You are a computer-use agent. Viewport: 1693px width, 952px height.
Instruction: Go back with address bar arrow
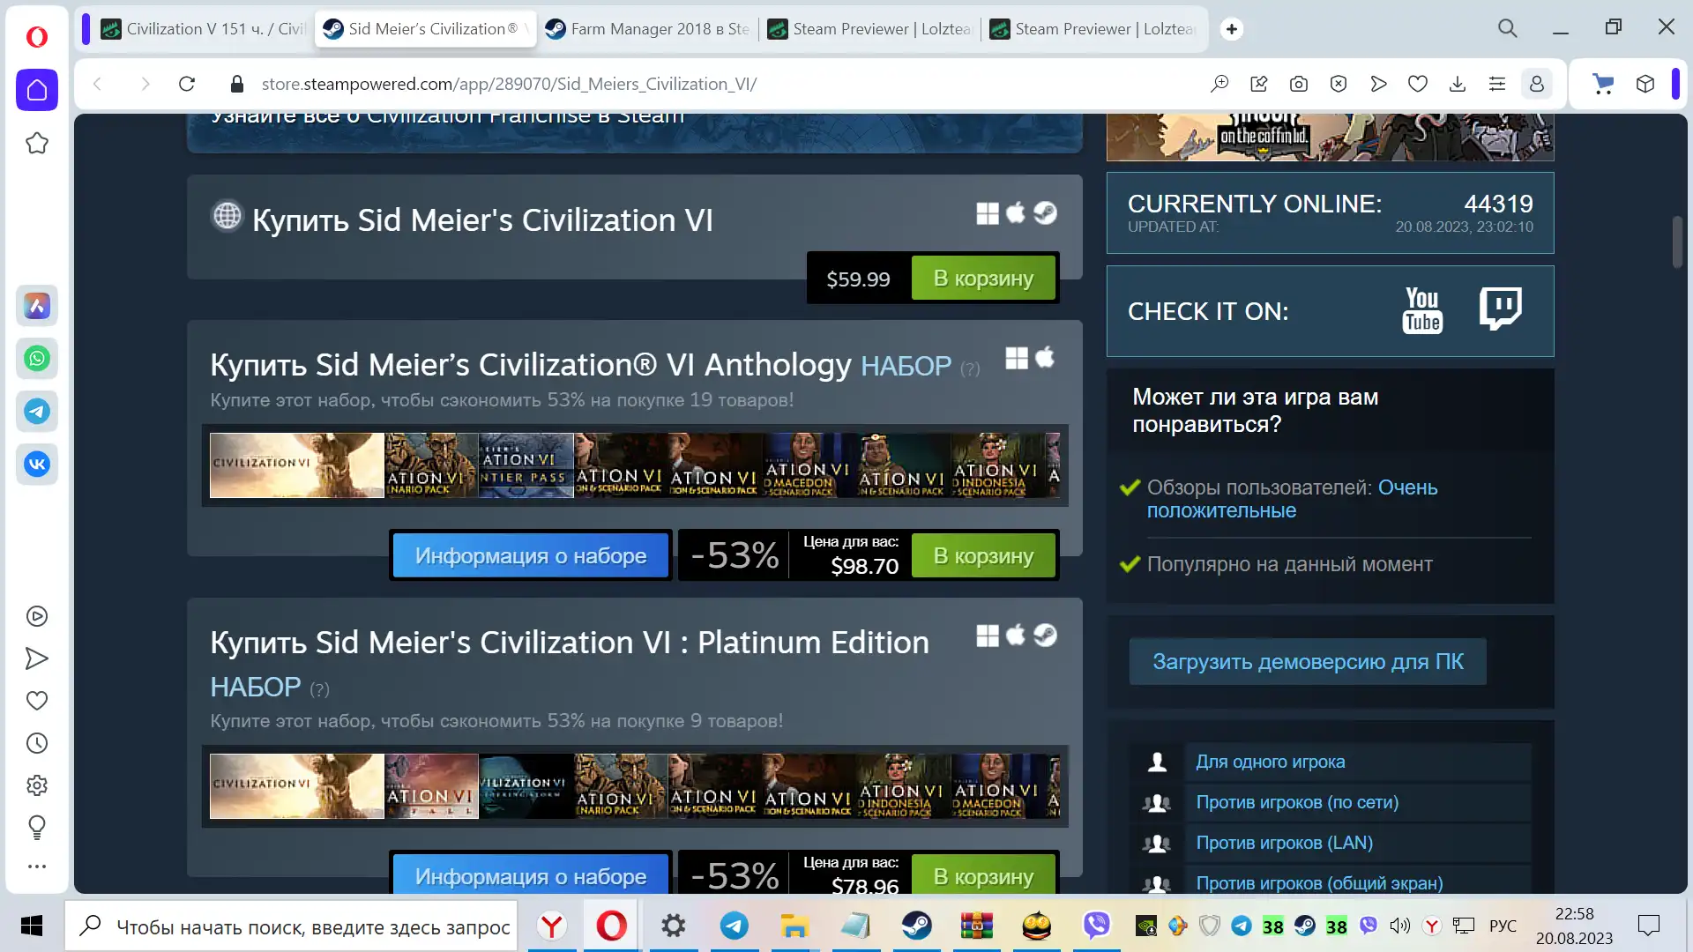(x=98, y=84)
